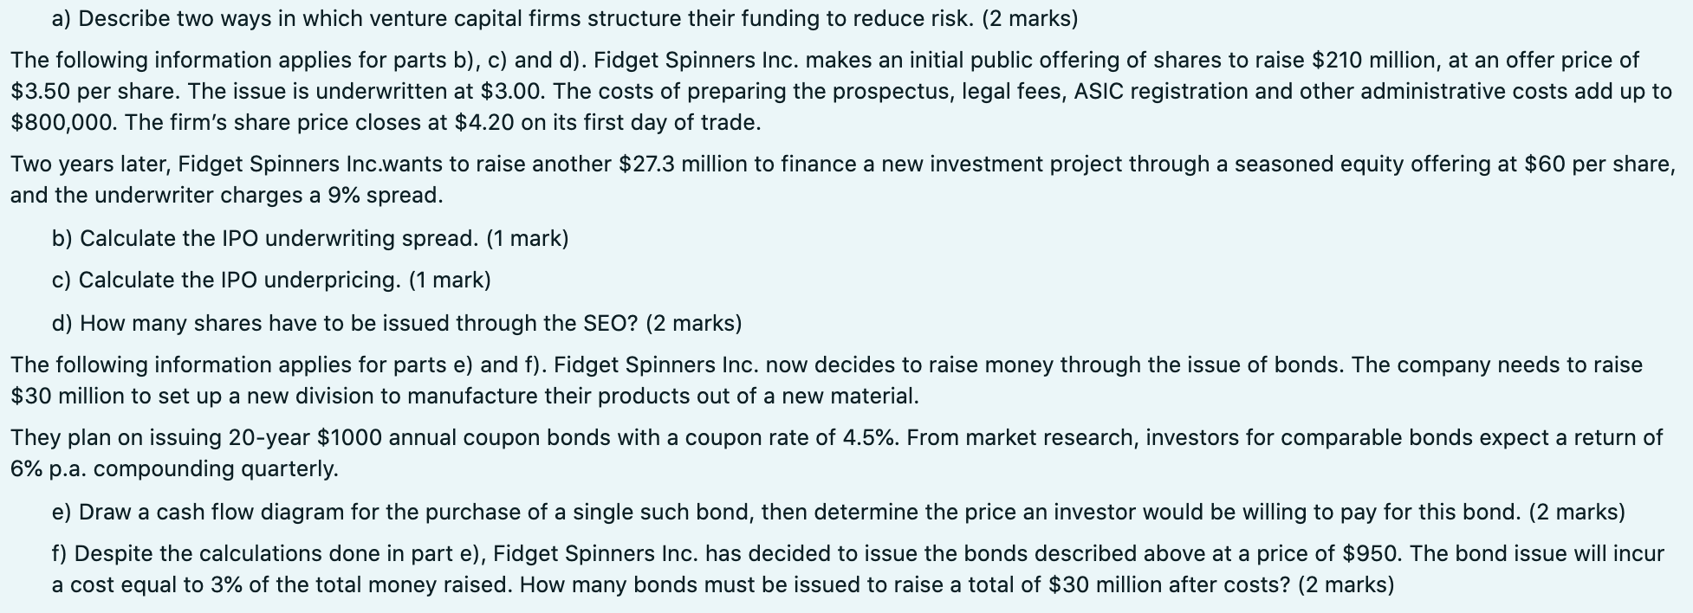The height and width of the screenshot is (613, 1693).
Task: Click question a) about venture capital firms
Action: pyautogui.click(x=565, y=18)
